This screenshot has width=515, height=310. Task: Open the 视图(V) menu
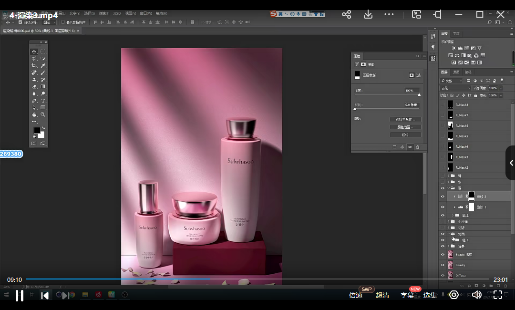click(x=130, y=13)
